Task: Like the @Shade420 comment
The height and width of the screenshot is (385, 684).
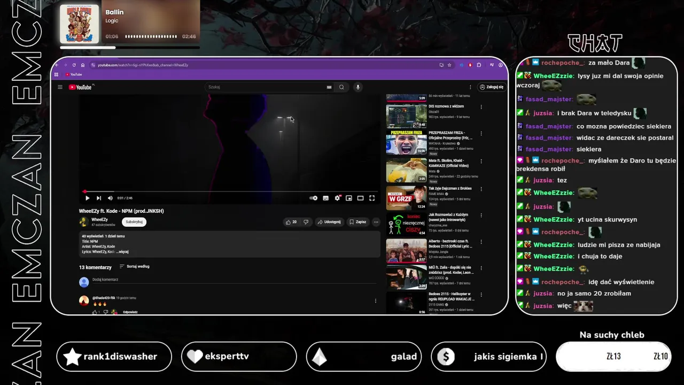Action: coord(95,312)
